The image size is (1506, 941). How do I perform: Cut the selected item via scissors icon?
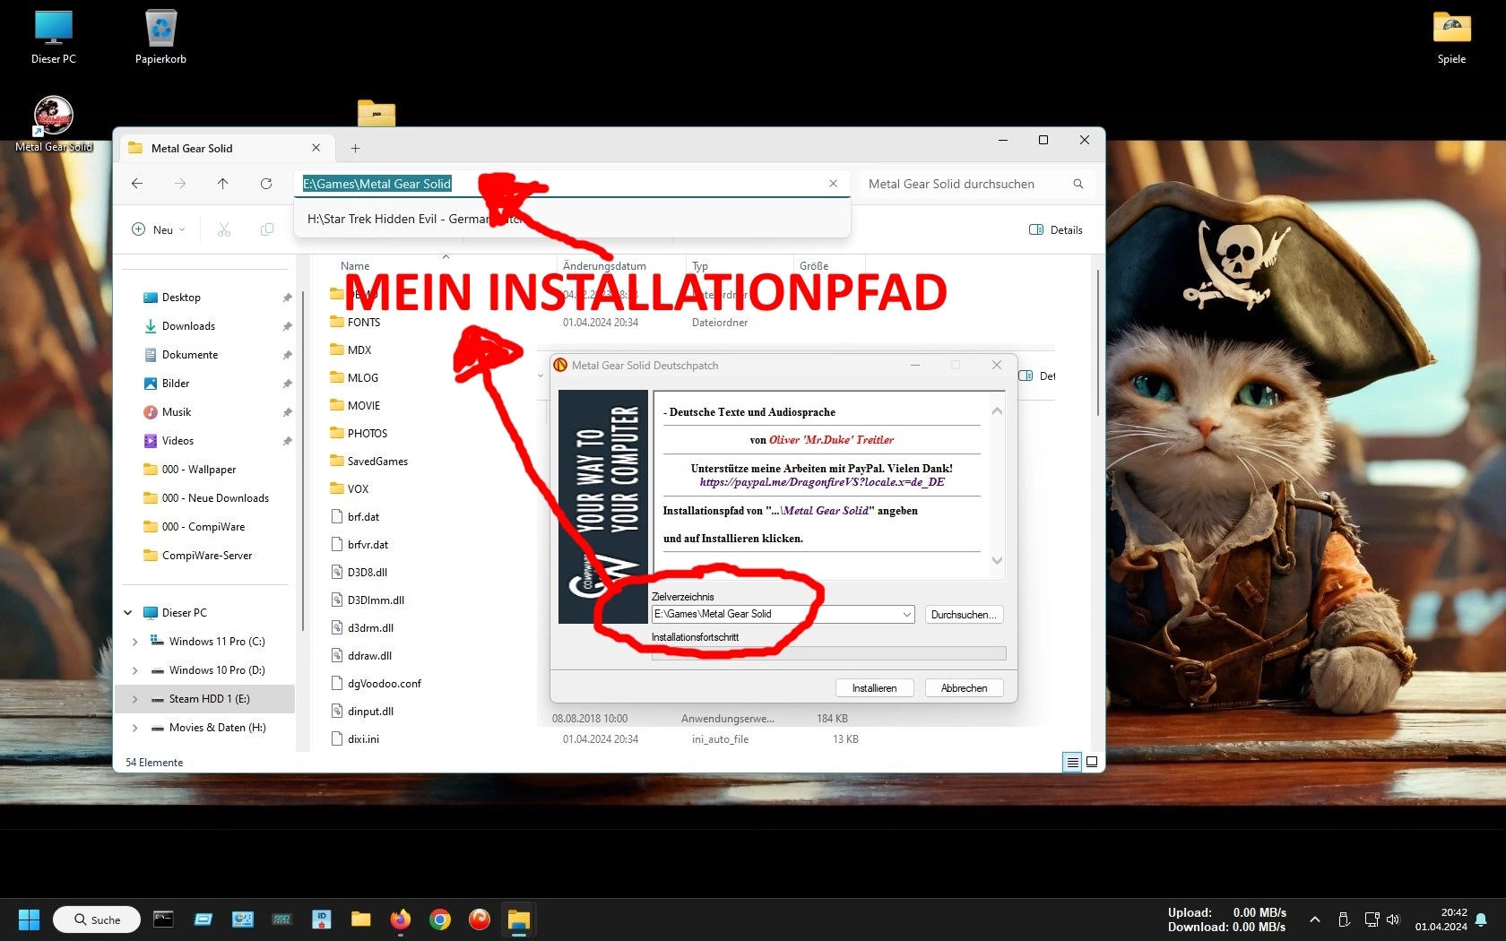(x=224, y=229)
